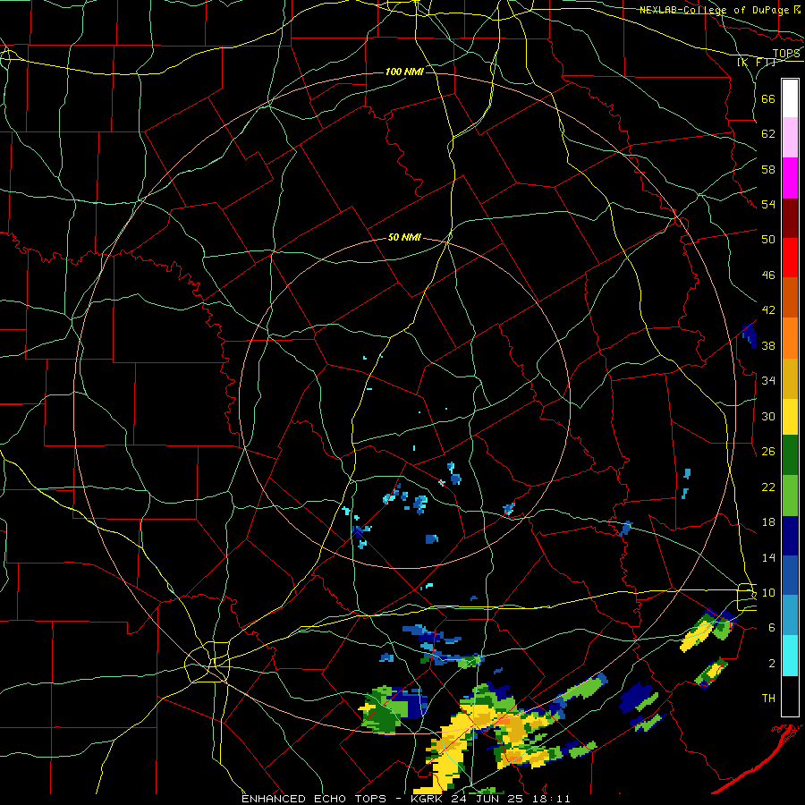Pick the light orange legend swatch
The height and width of the screenshot is (805, 805).
[790, 338]
